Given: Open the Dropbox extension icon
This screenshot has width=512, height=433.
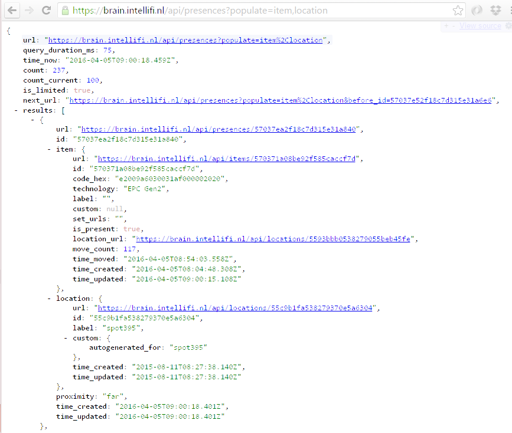Looking at the screenshot, I should [x=495, y=11].
